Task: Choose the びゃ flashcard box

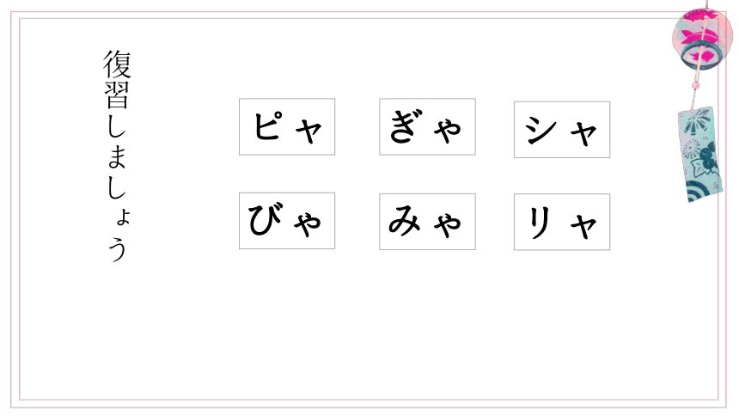Action: coord(287,220)
